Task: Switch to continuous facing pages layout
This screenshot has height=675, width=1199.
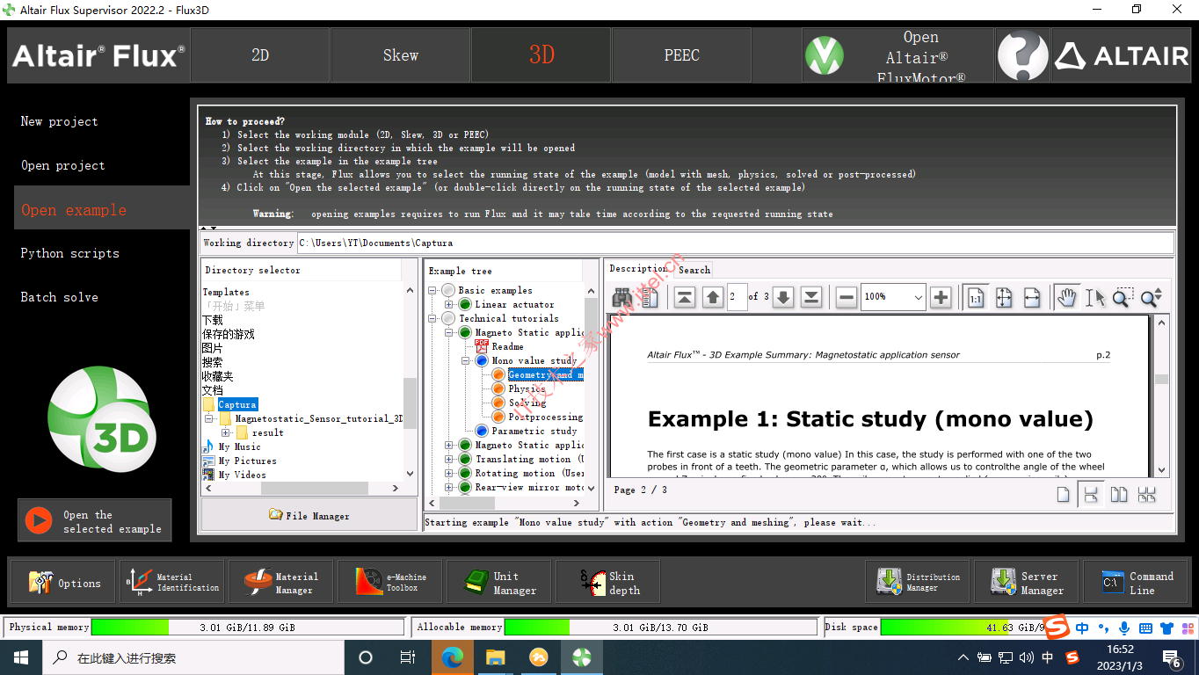Action: click(x=1147, y=495)
